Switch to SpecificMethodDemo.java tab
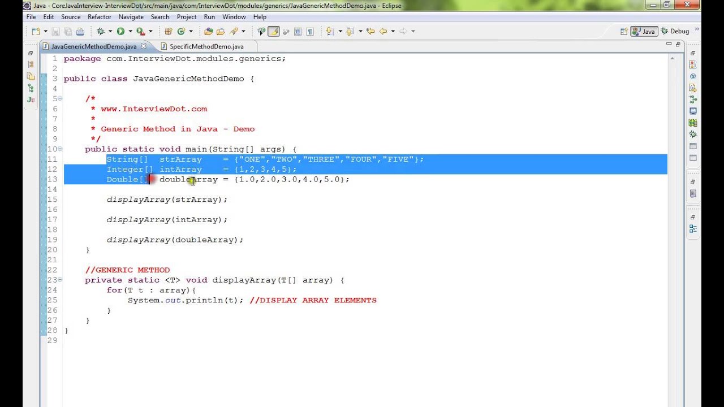Screen dimensions: 724x407 pos(206,46)
